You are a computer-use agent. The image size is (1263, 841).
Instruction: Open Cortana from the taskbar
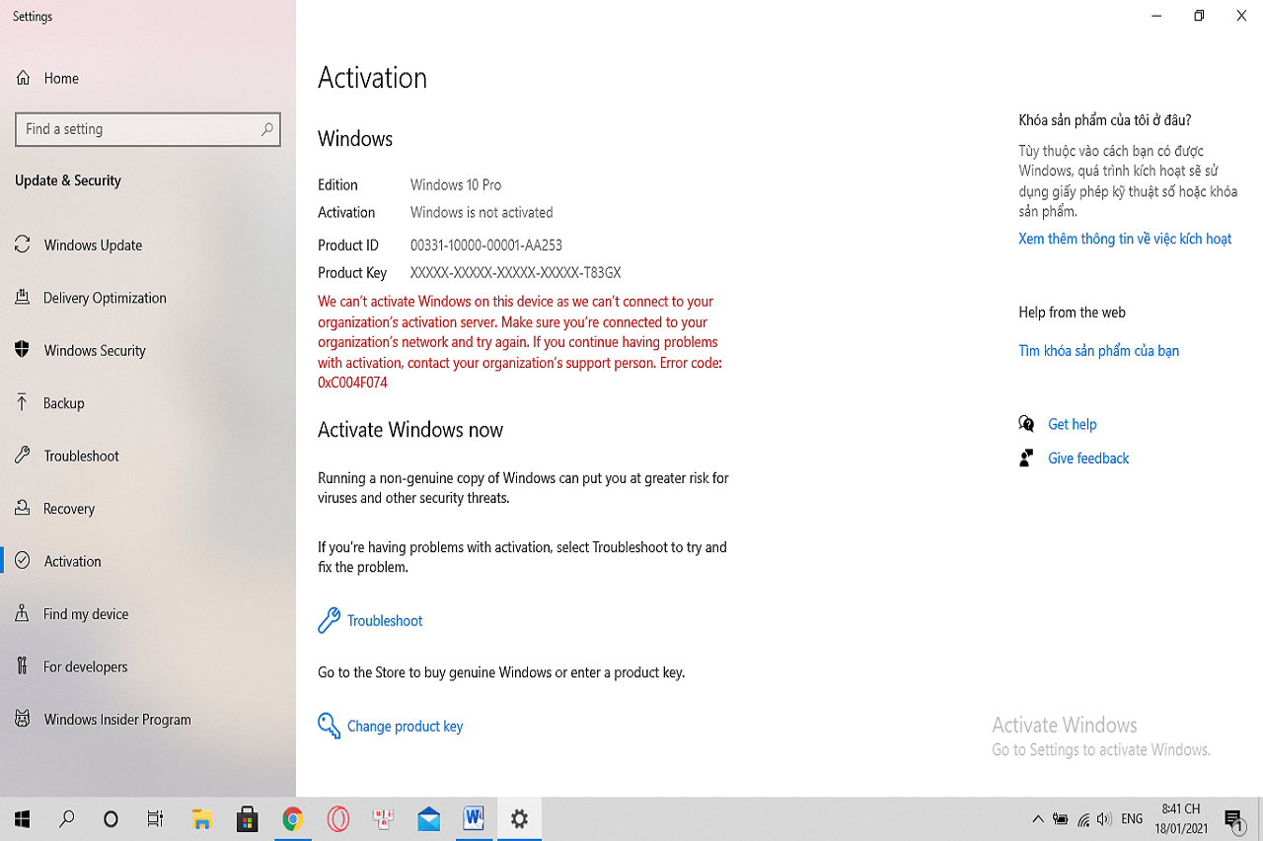[111, 818]
